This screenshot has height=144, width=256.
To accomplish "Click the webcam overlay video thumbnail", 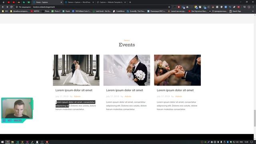I will click(17, 108).
